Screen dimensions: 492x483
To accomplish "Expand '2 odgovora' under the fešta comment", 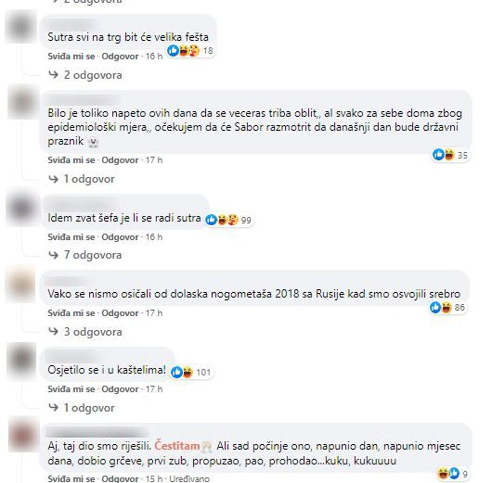I will [85, 75].
